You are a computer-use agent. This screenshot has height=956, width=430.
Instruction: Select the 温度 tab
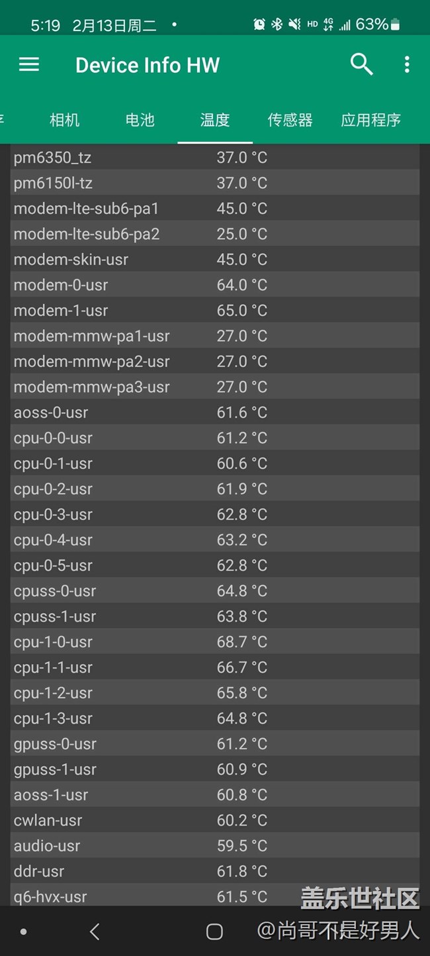[x=215, y=120]
